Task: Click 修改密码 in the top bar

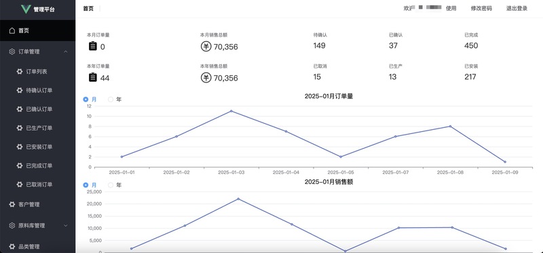Action: click(481, 9)
